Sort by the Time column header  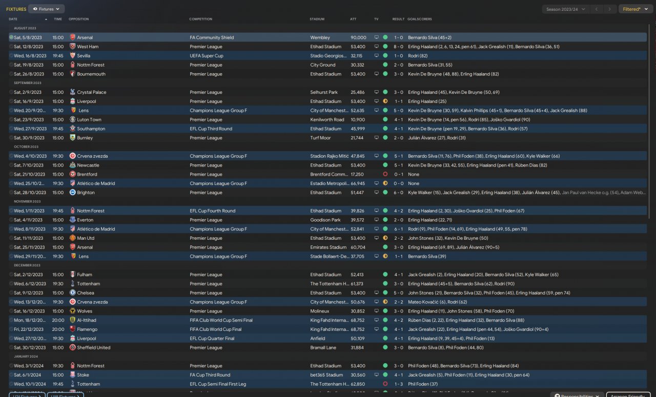pos(57,19)
